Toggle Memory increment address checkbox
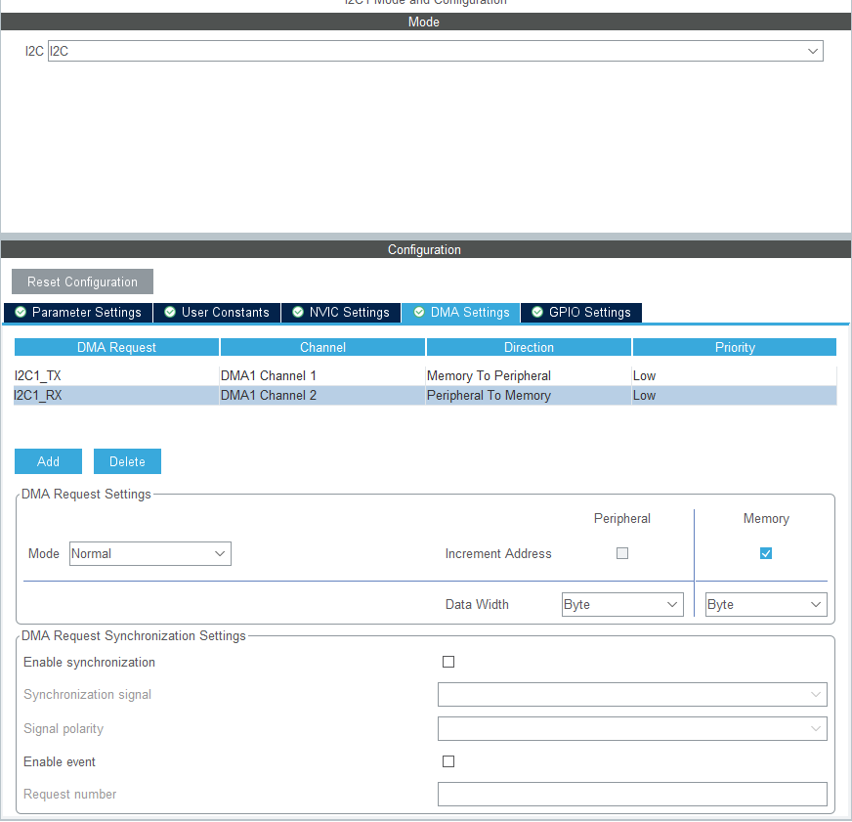 tap(766, 553)
